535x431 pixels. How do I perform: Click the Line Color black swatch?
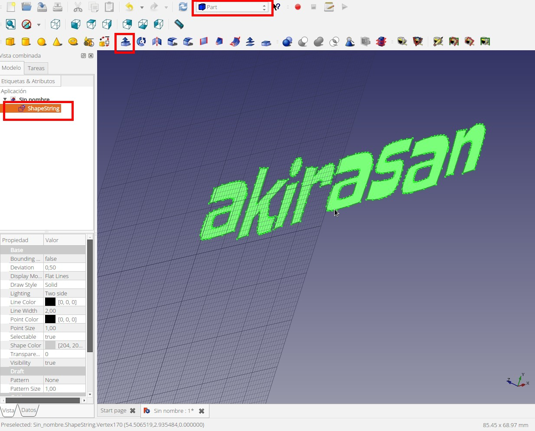click(x=50, y=302)
